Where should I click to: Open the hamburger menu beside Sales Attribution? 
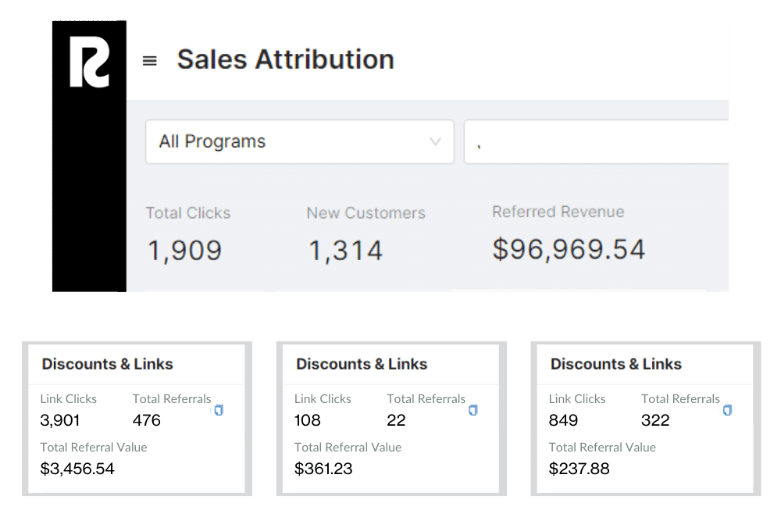[150, 61]
